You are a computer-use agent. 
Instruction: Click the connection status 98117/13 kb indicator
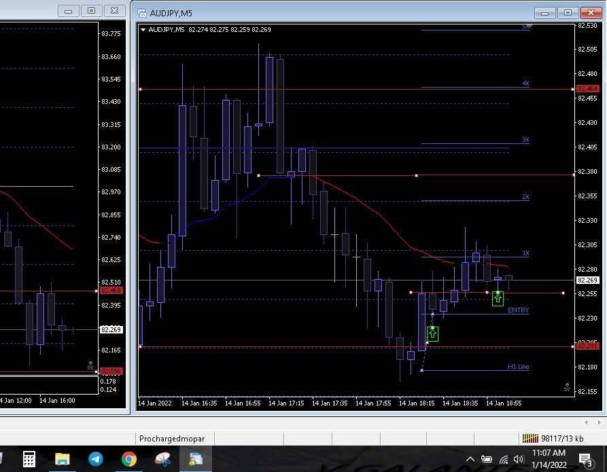click(552, 439)
